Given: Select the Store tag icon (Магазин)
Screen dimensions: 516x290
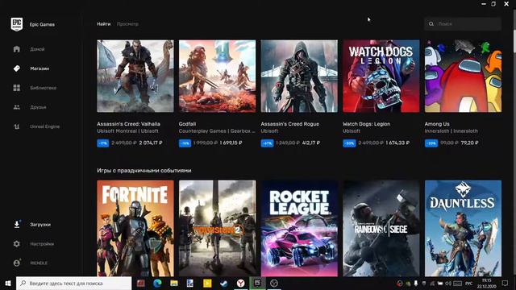Looking at the screenshot, I should [x=16, y=68].
